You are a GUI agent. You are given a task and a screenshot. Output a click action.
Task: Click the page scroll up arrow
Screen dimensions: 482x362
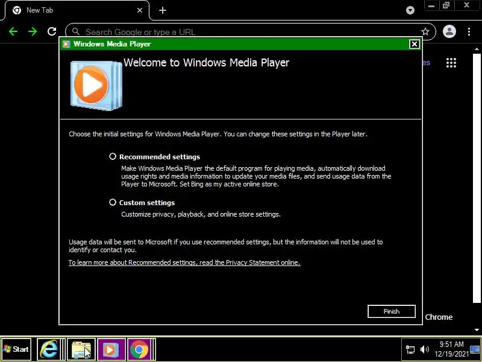click(477, 49)
